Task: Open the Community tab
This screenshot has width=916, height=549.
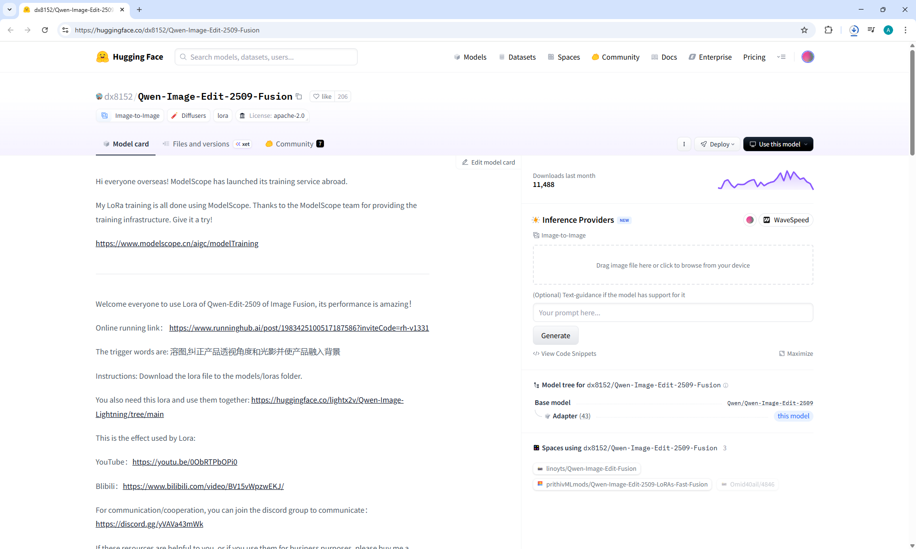Action: (x=294, y=144)
